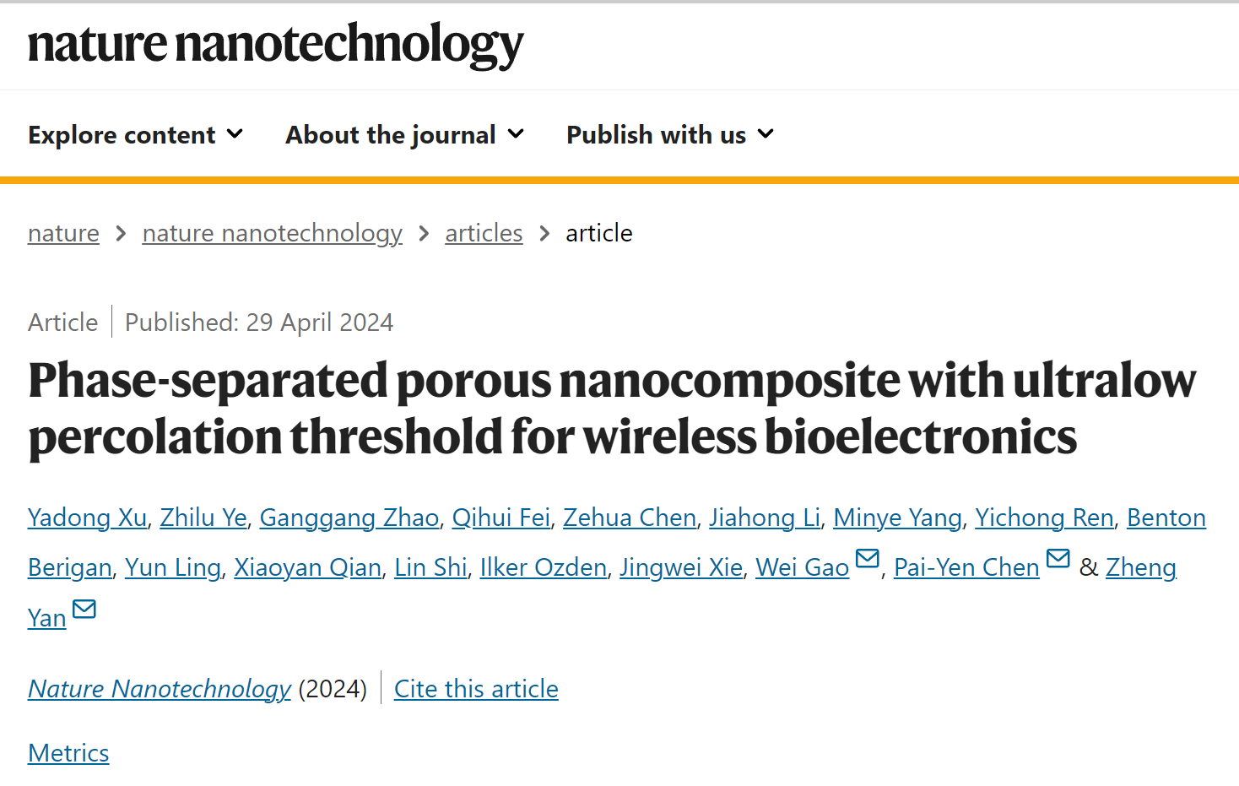Click the envelope icon next to Wei Gao
This screenshot has width=1239, height=786.
(x=867, y=558)
